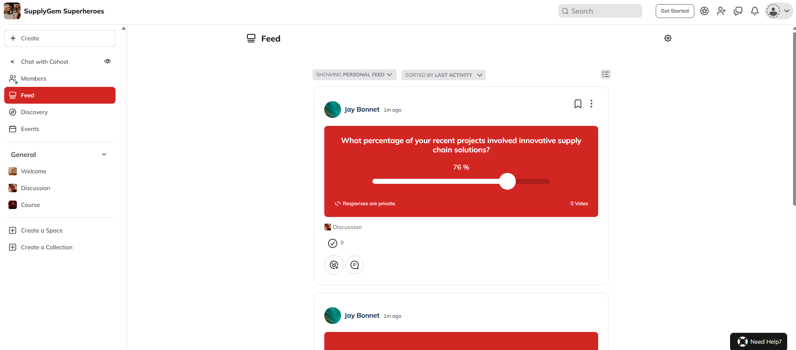Open the messages chat icon
The width and height of the screenshot is (796, 350).
point(738,11)
